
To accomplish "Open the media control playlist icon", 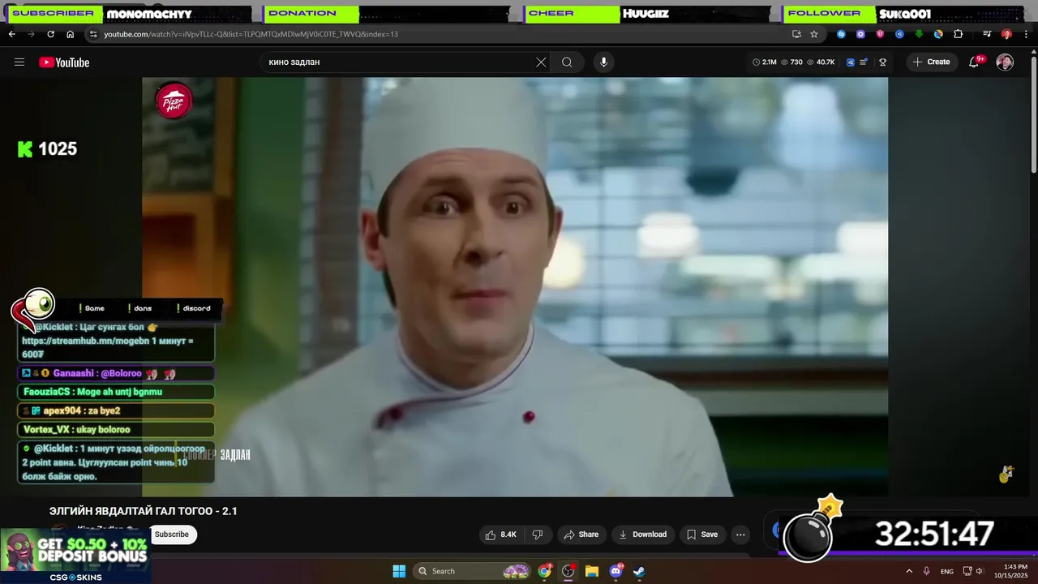I will coord(987,34).
